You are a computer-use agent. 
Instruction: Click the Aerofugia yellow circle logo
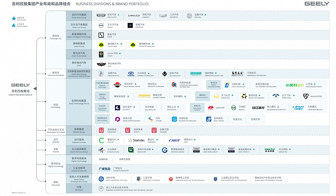click(216, 96)
